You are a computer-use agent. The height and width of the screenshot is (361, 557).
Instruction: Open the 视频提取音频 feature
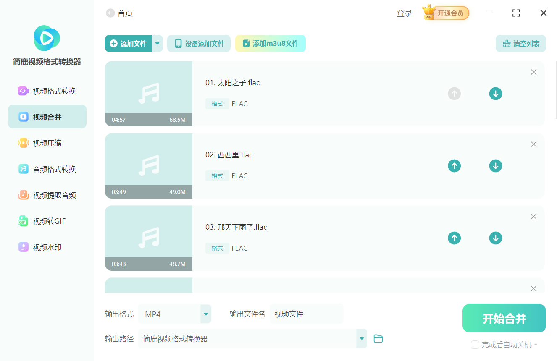pyautogui.click(x=47, y=195)
